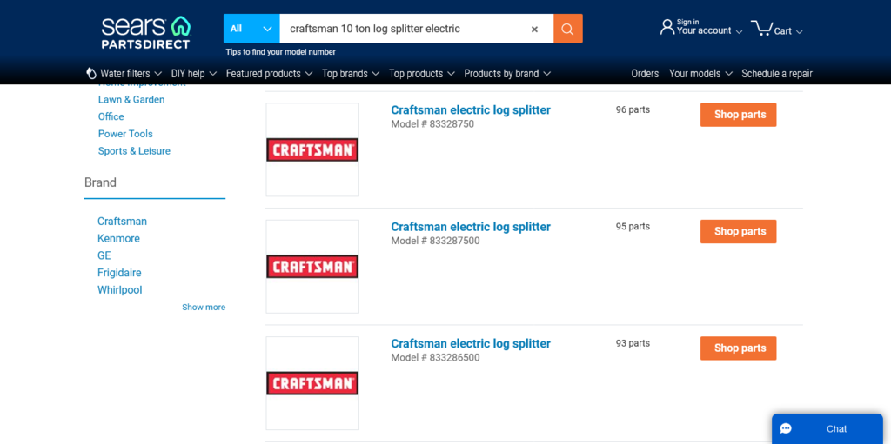Click the orange search magnifier button
This screenshot has width=891, height=444.
coord(567,29)
